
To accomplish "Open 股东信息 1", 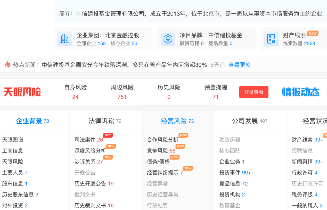I will pos(15,184).
